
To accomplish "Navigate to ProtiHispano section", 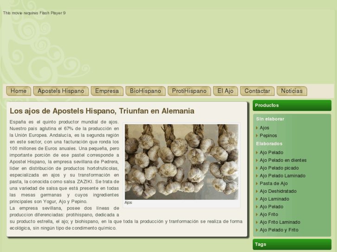I will (189, 91).
